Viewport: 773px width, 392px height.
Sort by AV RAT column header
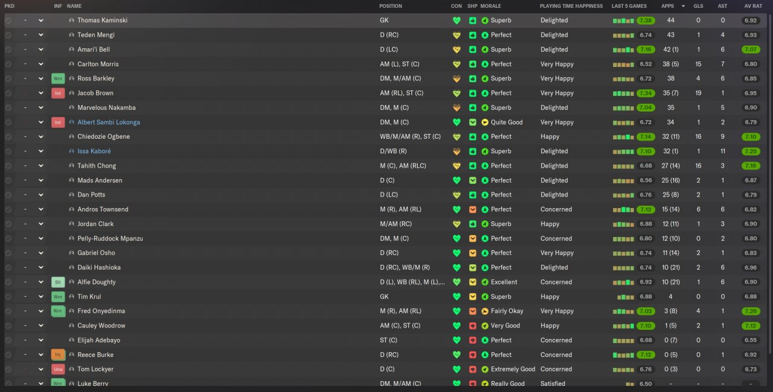pyautogui.click(x=752, y=6)
